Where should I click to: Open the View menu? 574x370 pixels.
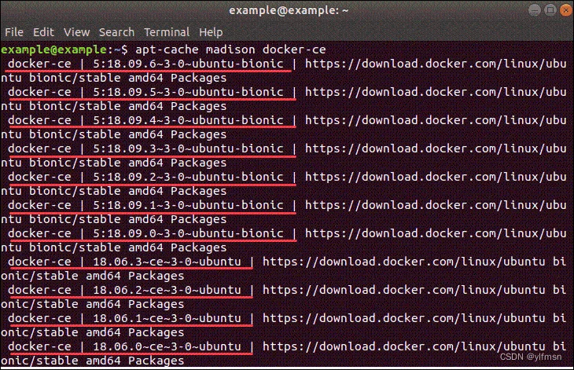click(76, 32)
